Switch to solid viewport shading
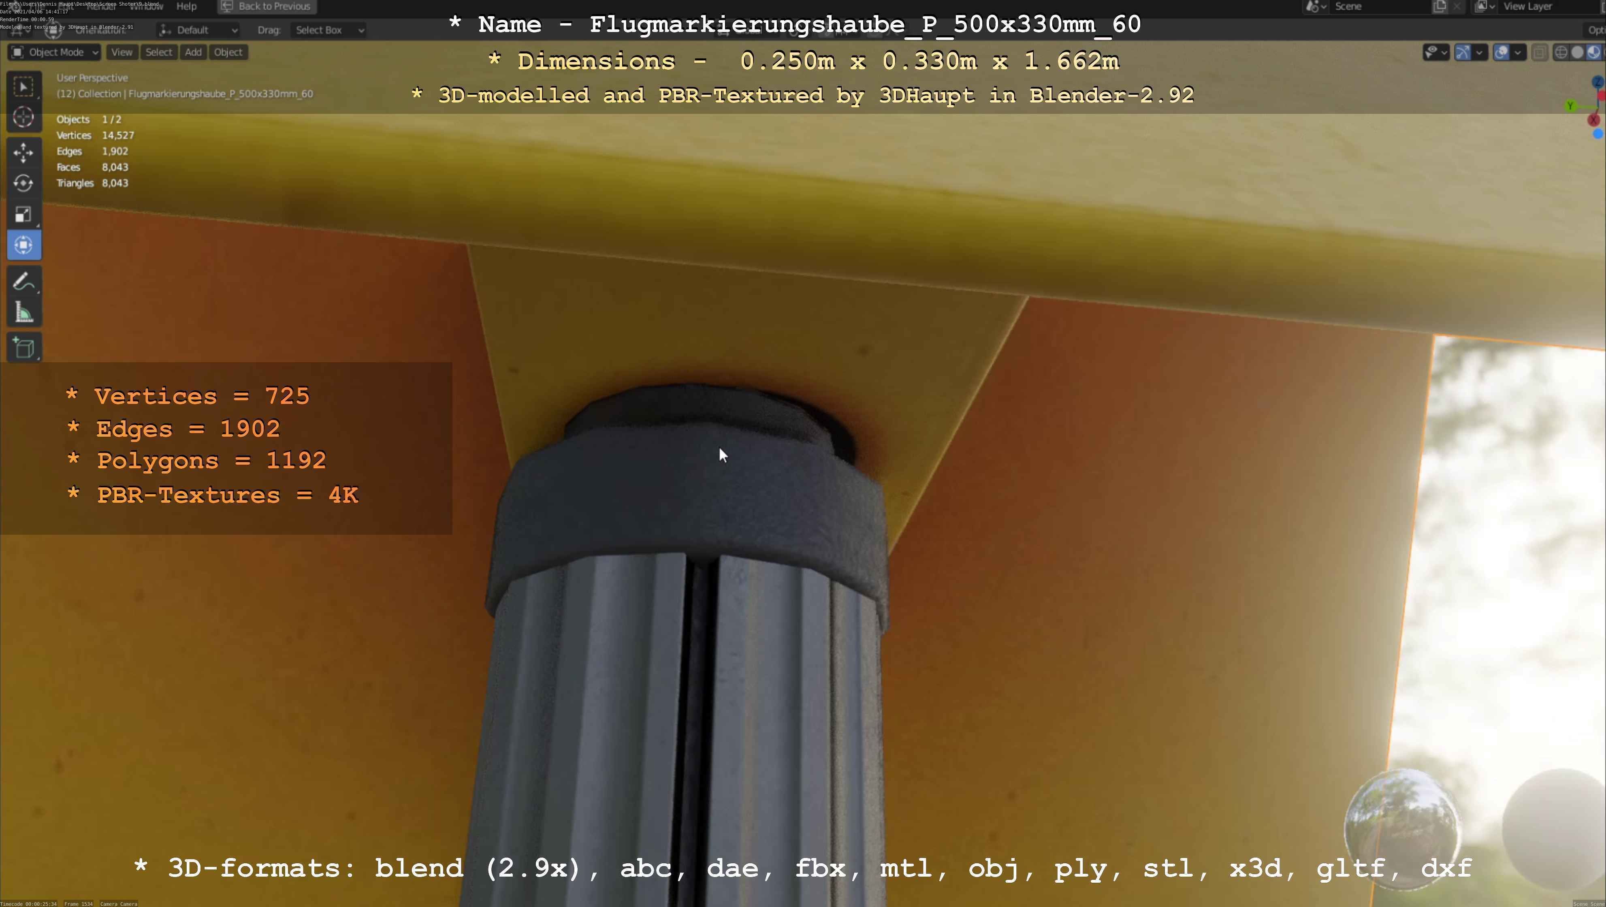Viewport: 1606px width, 907px height. (x=1577, y=52)
